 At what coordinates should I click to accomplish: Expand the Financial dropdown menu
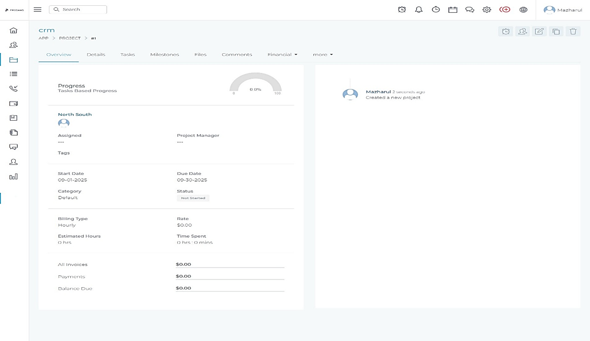point(282,54)
